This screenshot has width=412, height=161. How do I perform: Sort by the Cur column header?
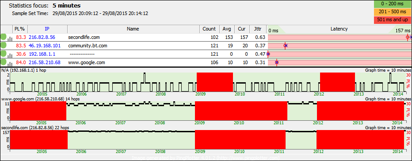pos(241,29)
